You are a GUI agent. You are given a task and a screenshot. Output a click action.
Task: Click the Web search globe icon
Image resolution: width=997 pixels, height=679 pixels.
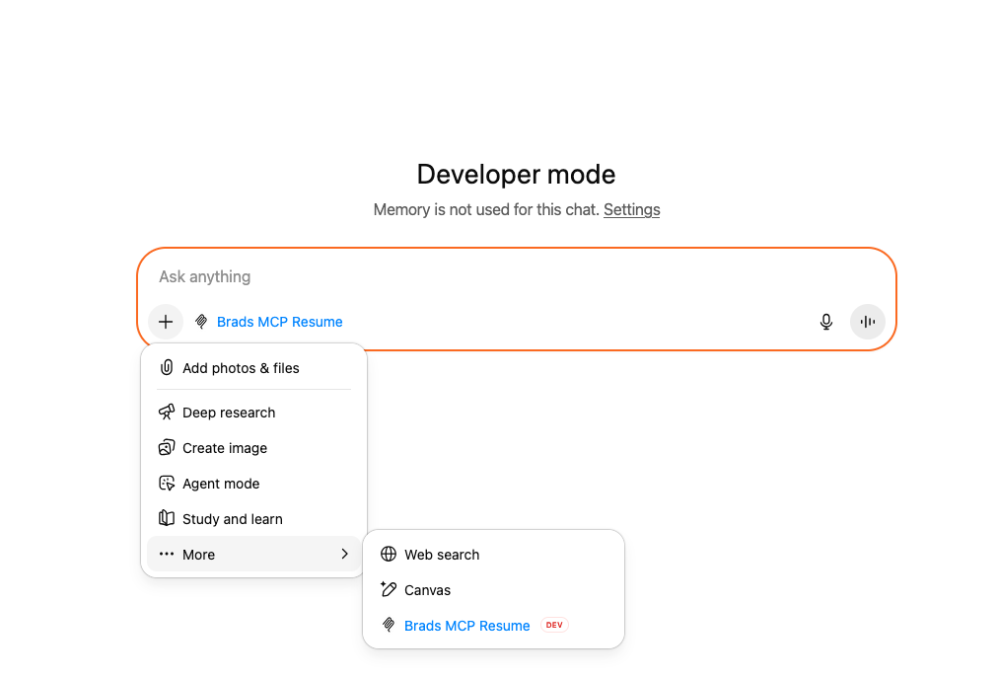coord(389,554)
